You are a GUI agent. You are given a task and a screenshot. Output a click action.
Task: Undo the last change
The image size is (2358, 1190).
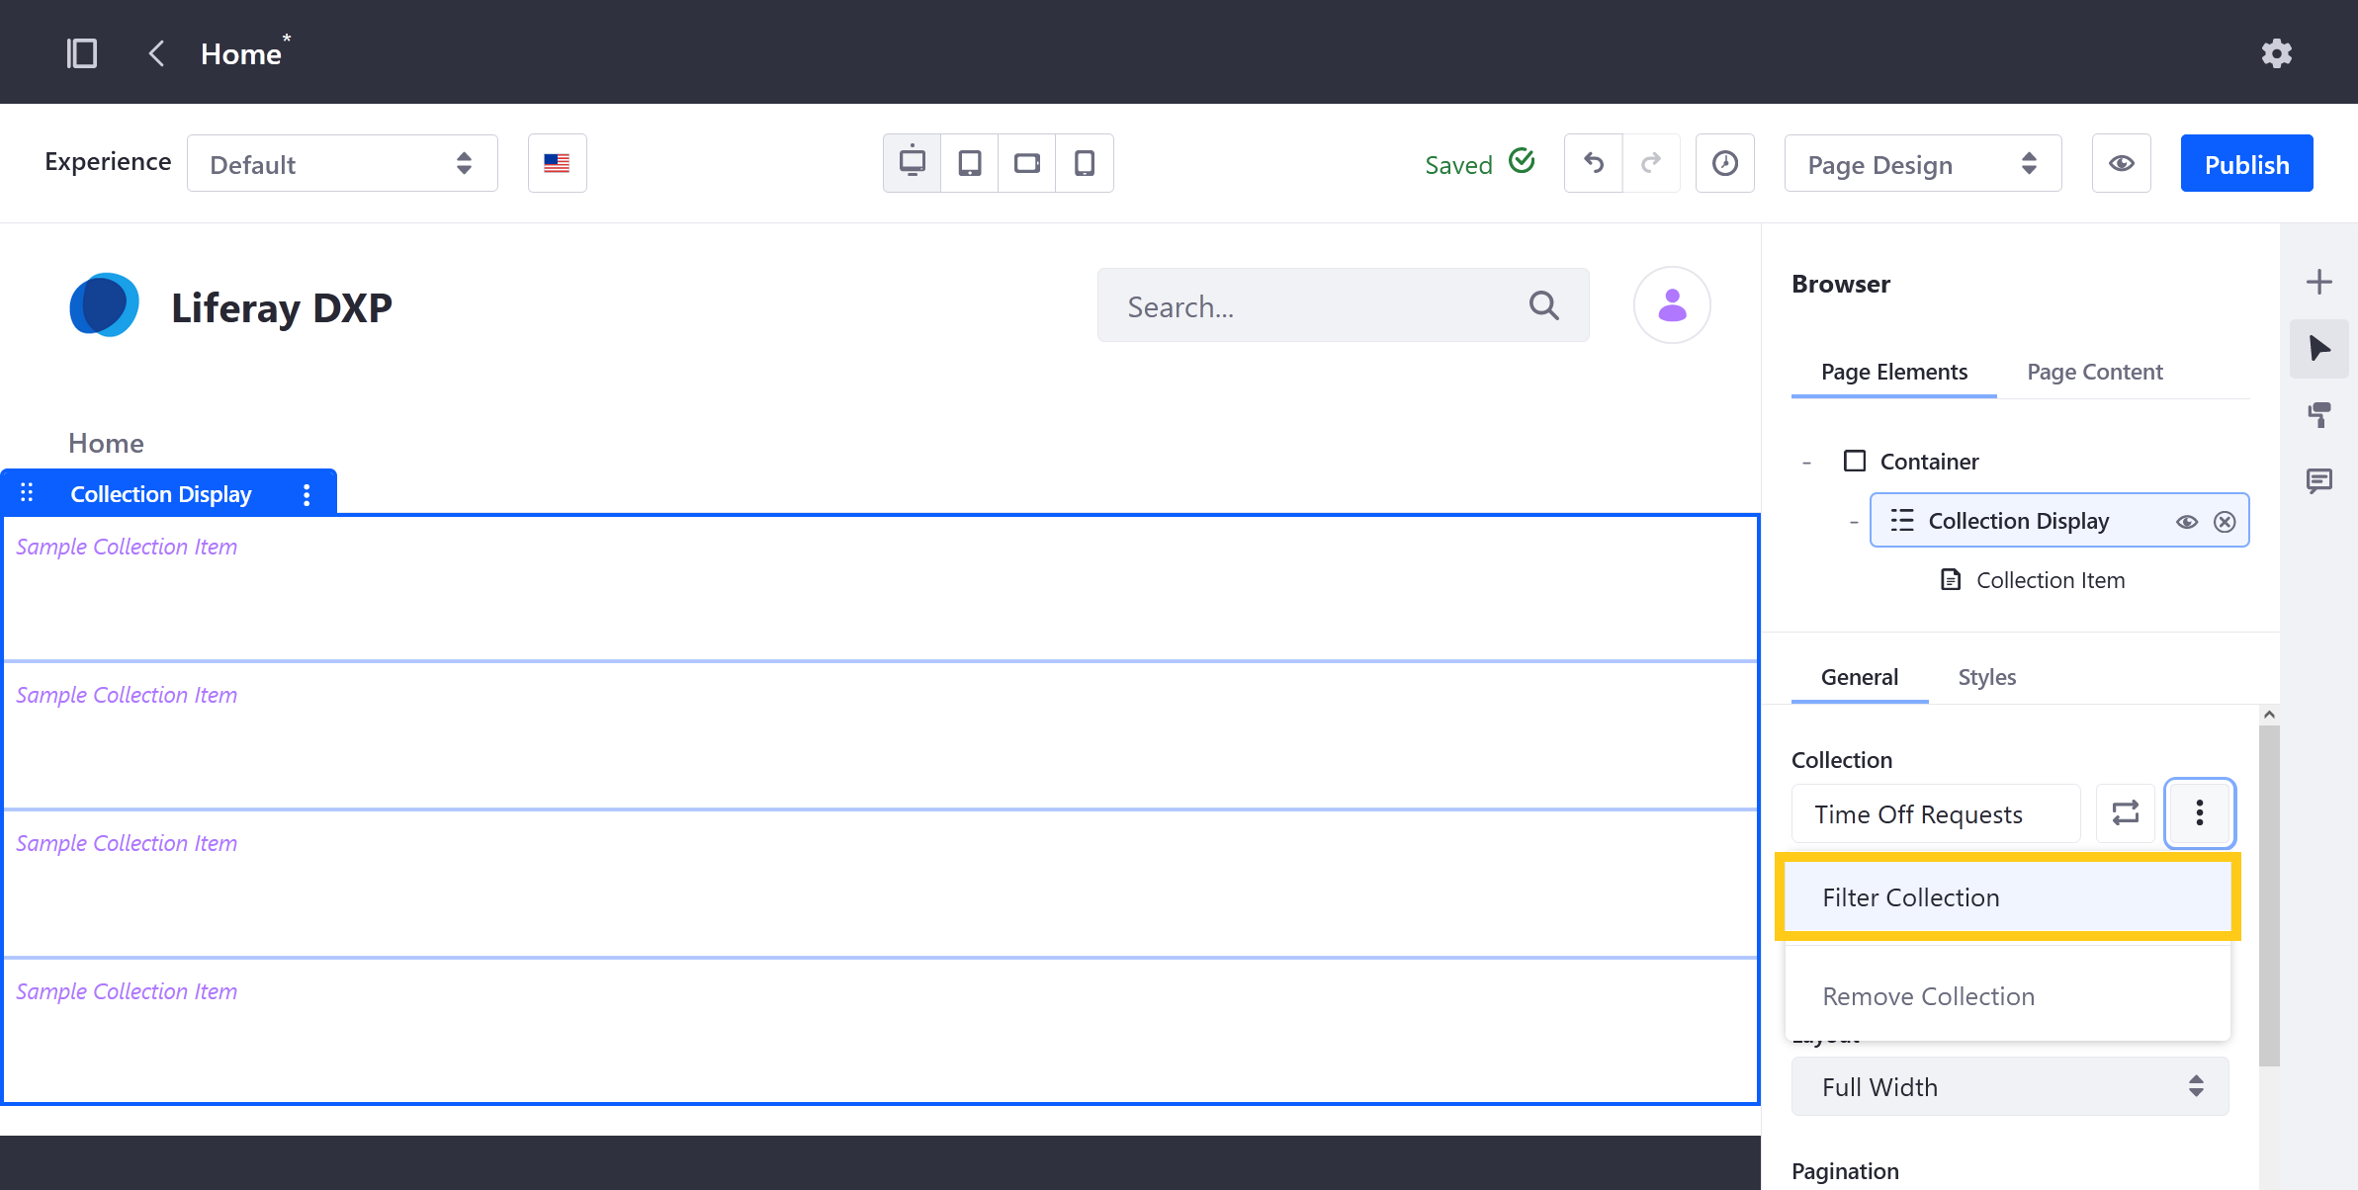pos(1594,163)
